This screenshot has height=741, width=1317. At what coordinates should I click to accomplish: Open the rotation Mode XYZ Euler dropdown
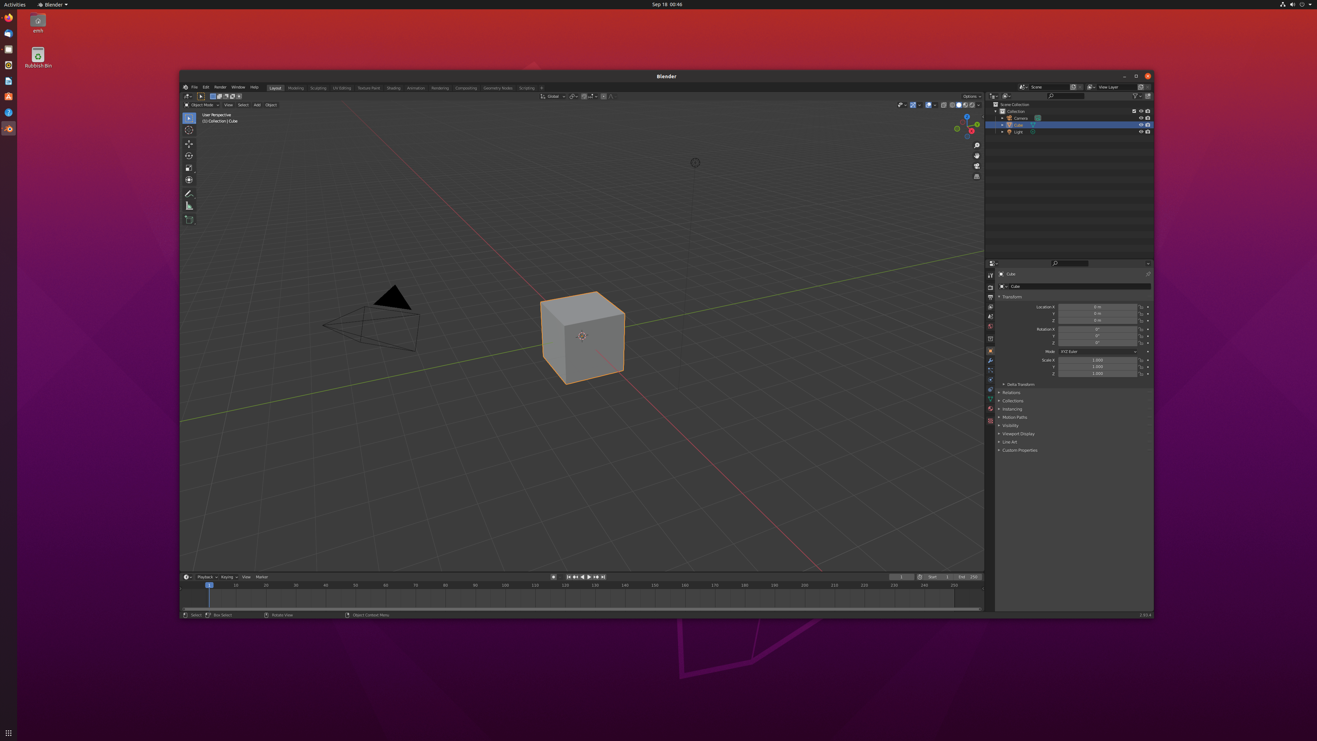1097,352
